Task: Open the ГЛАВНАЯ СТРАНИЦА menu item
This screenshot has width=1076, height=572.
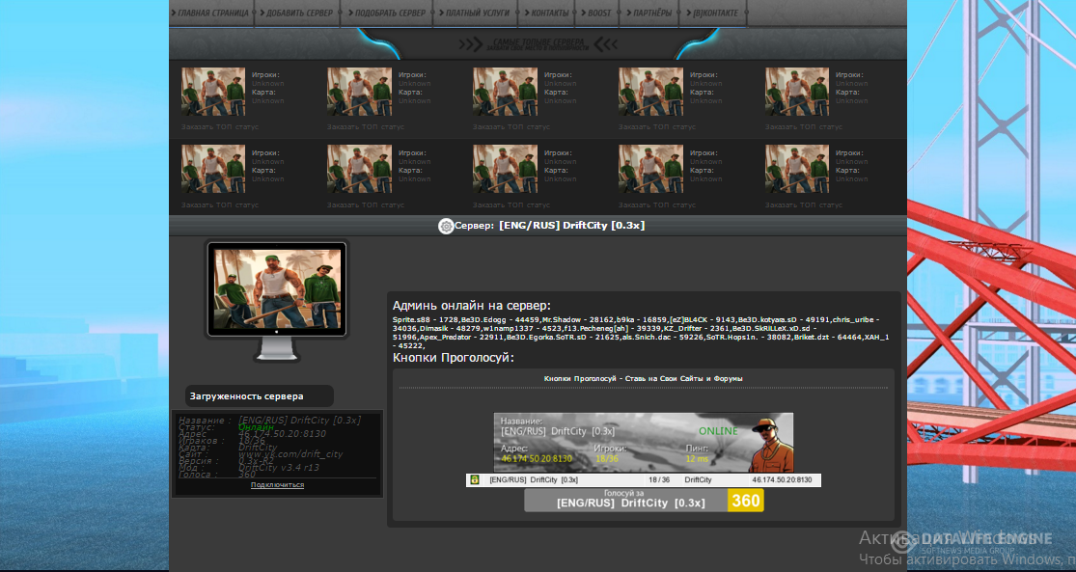Action: tap(211, 14)
